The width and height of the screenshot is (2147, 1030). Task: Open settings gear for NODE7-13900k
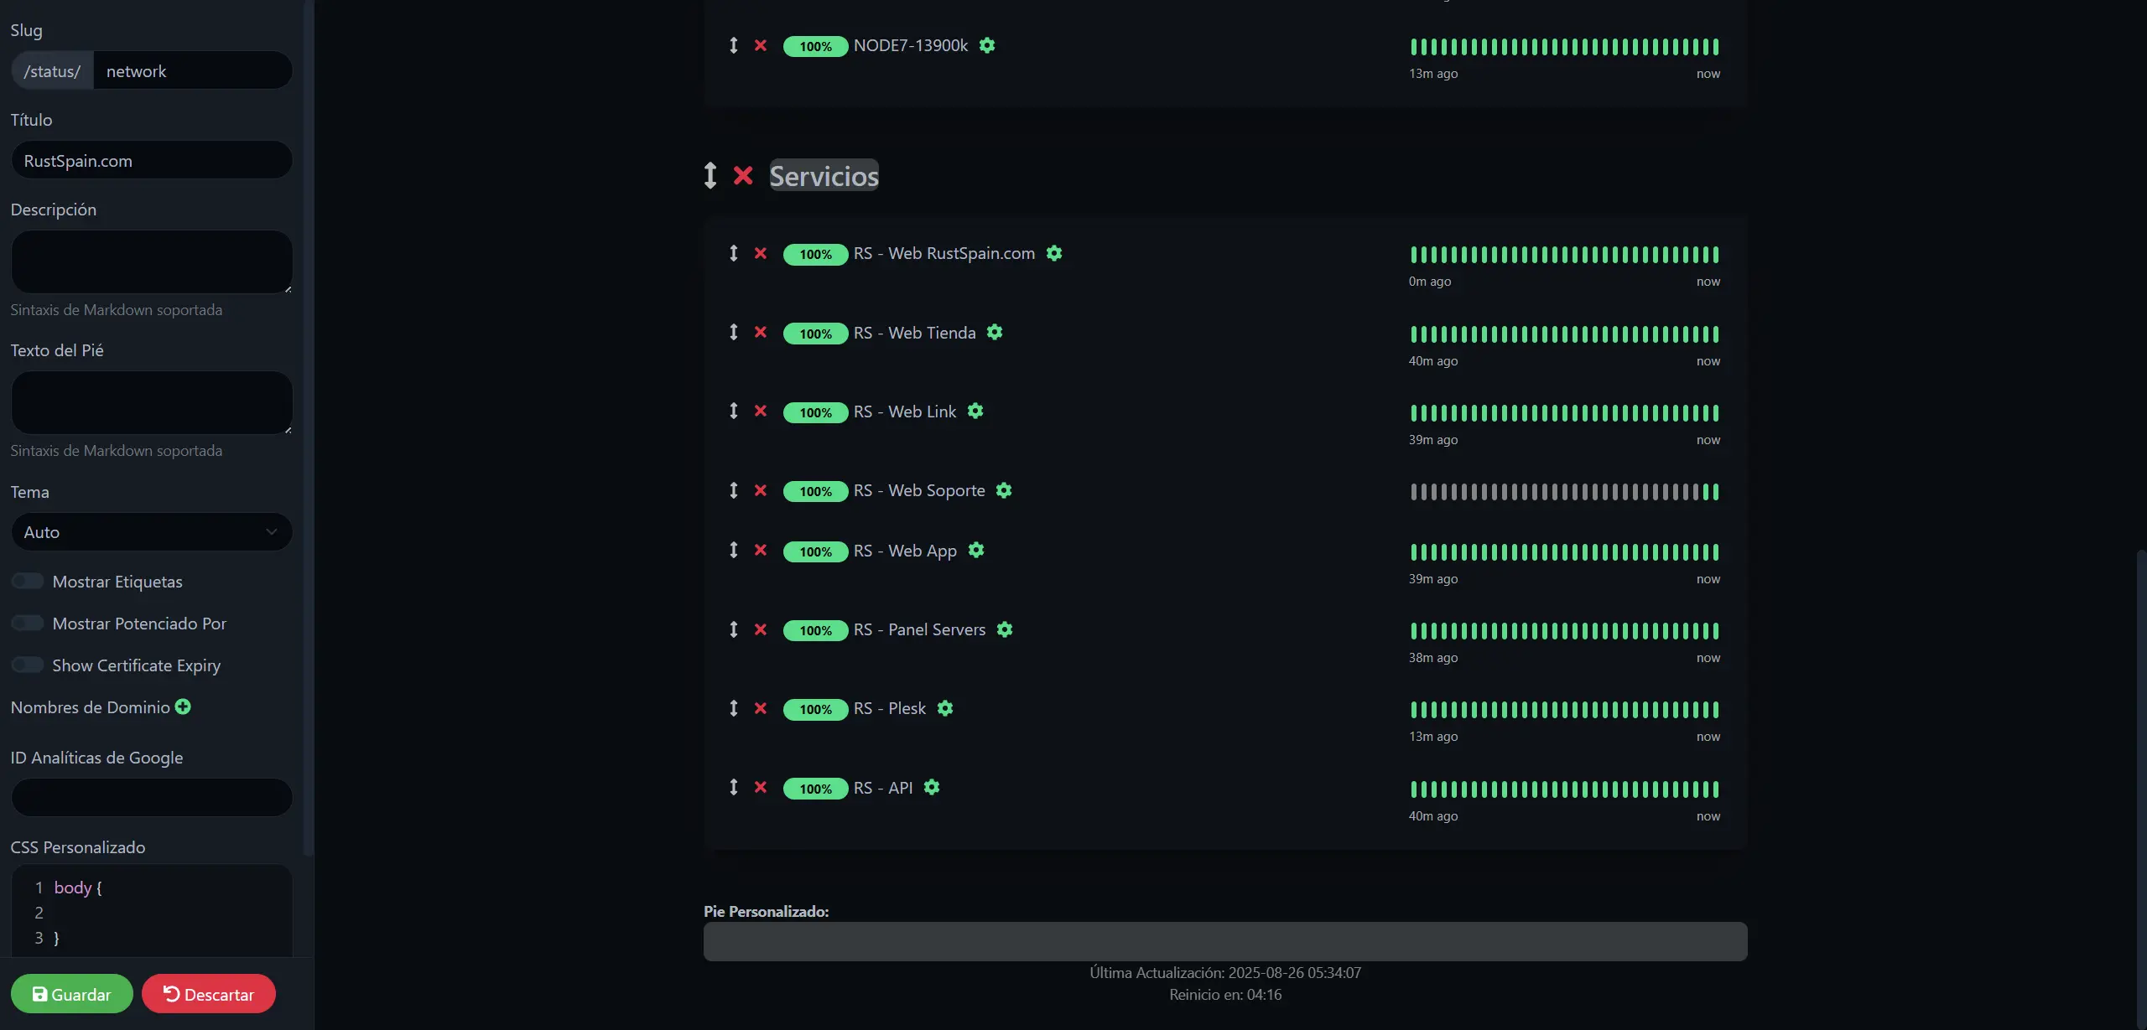(987, 45)
